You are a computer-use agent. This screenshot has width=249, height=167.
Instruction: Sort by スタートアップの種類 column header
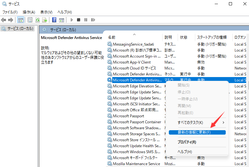pyautogui.click(x=213, y=37)
